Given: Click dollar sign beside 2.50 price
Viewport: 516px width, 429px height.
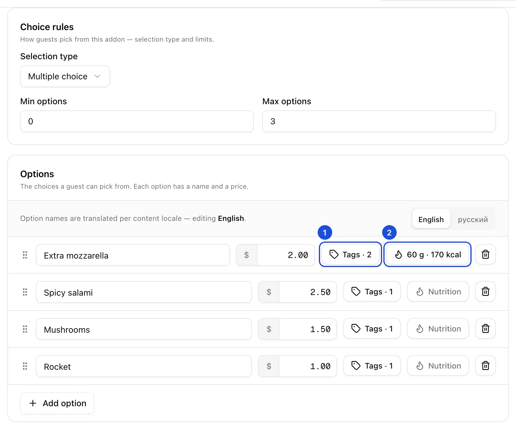Looking at the screenshot, I should [x=269, y=292].
